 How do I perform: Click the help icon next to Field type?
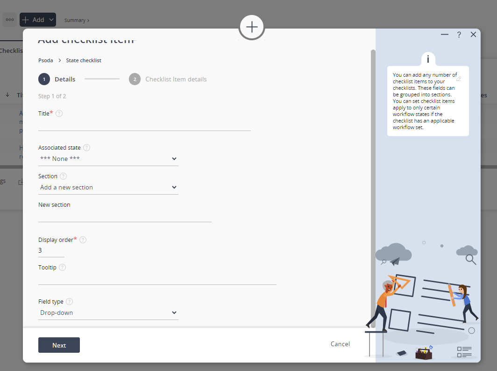pos(69,302)
